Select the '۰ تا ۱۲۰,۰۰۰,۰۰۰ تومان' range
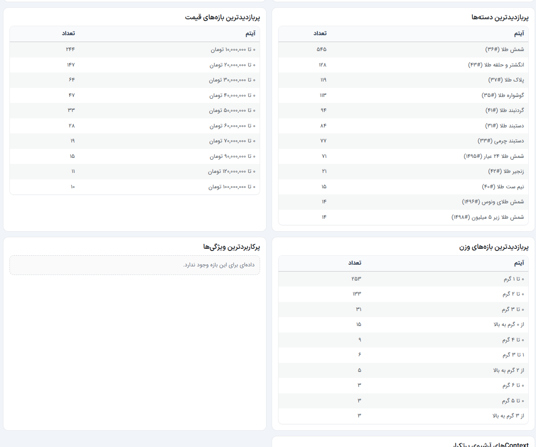536x447 pixels. click(135, 171)
